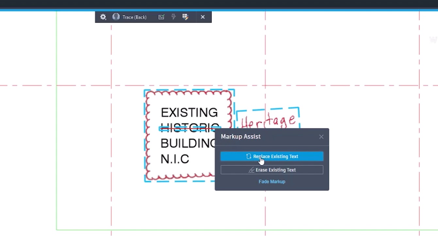Screen dimensions: 438x236
Task: Open the Trace settings gear
Action: tap(103, 17)
